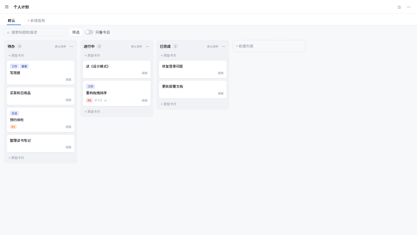Open the 写周报 card title
Viewport: 417px width, 235px height.
pyautogui.click(x=15, y=73)
